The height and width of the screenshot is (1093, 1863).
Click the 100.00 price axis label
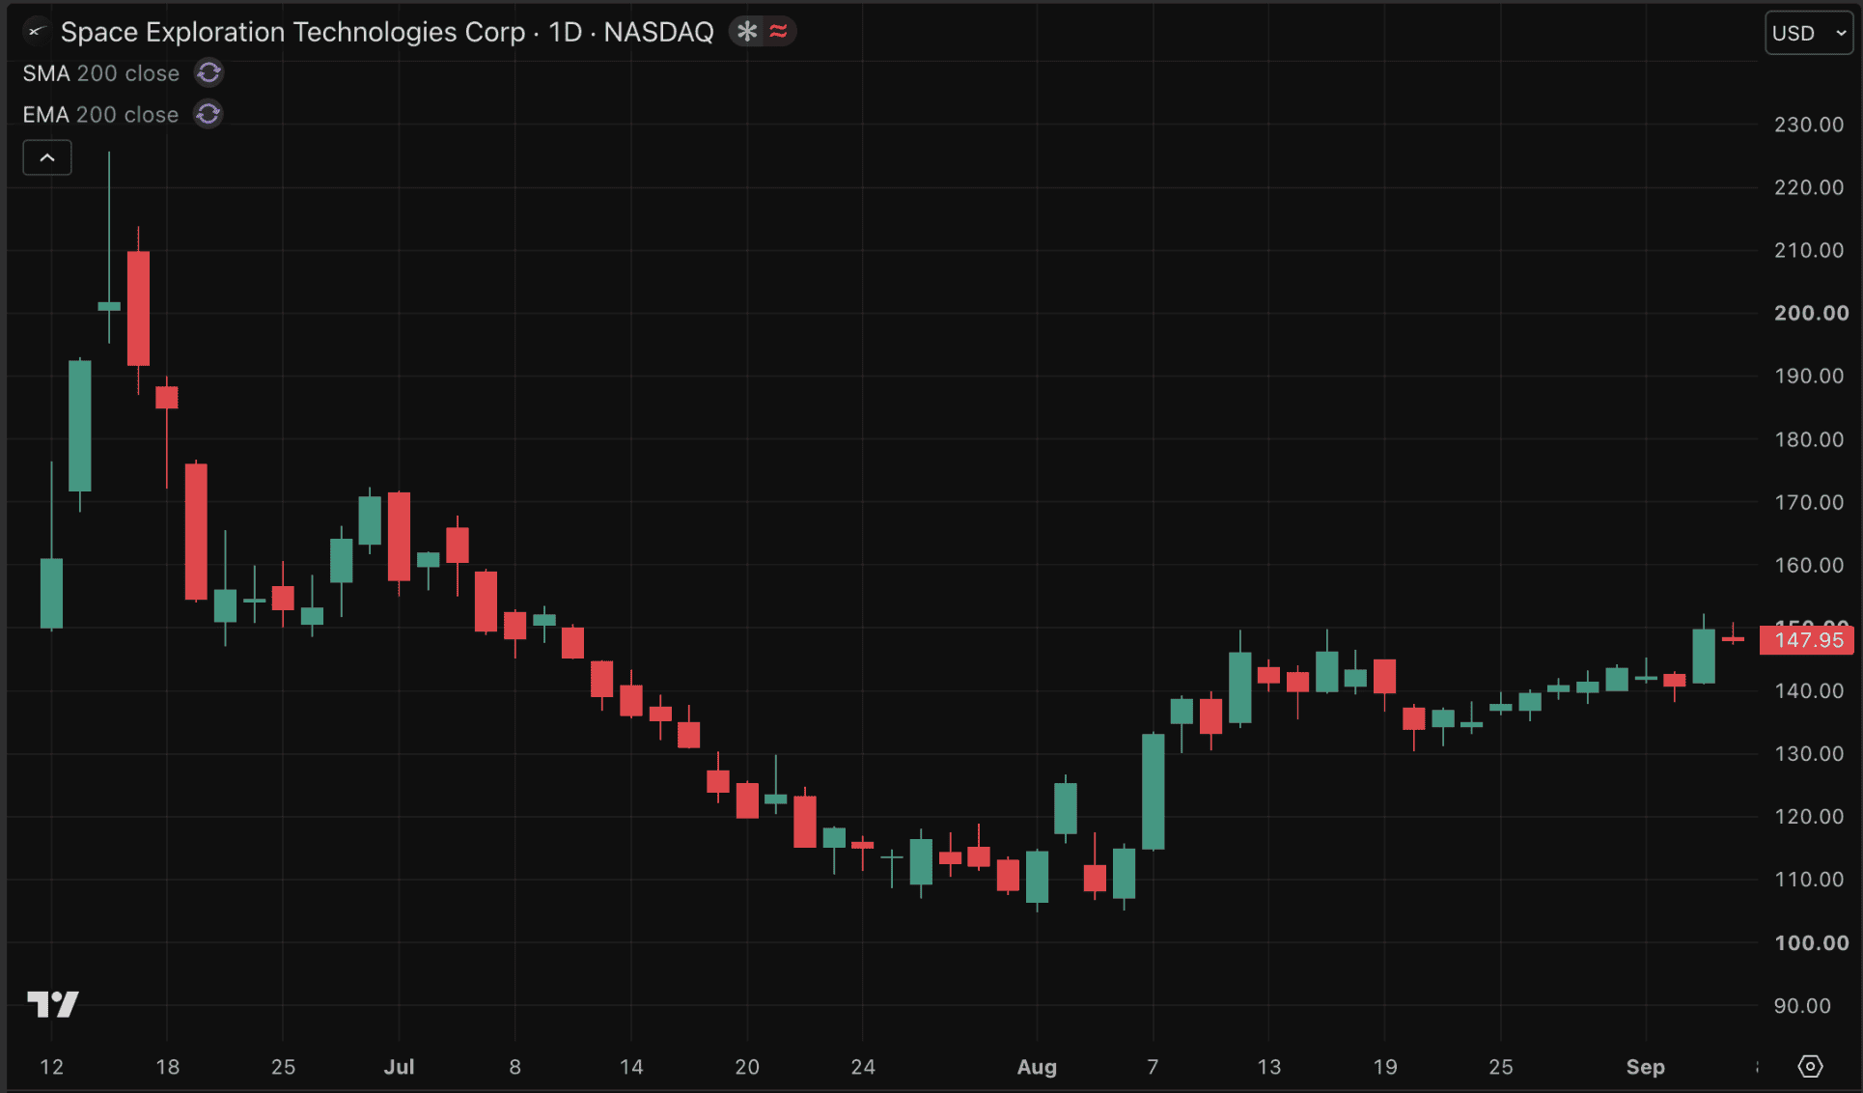pyautogui.click(x=1811, y=942)
